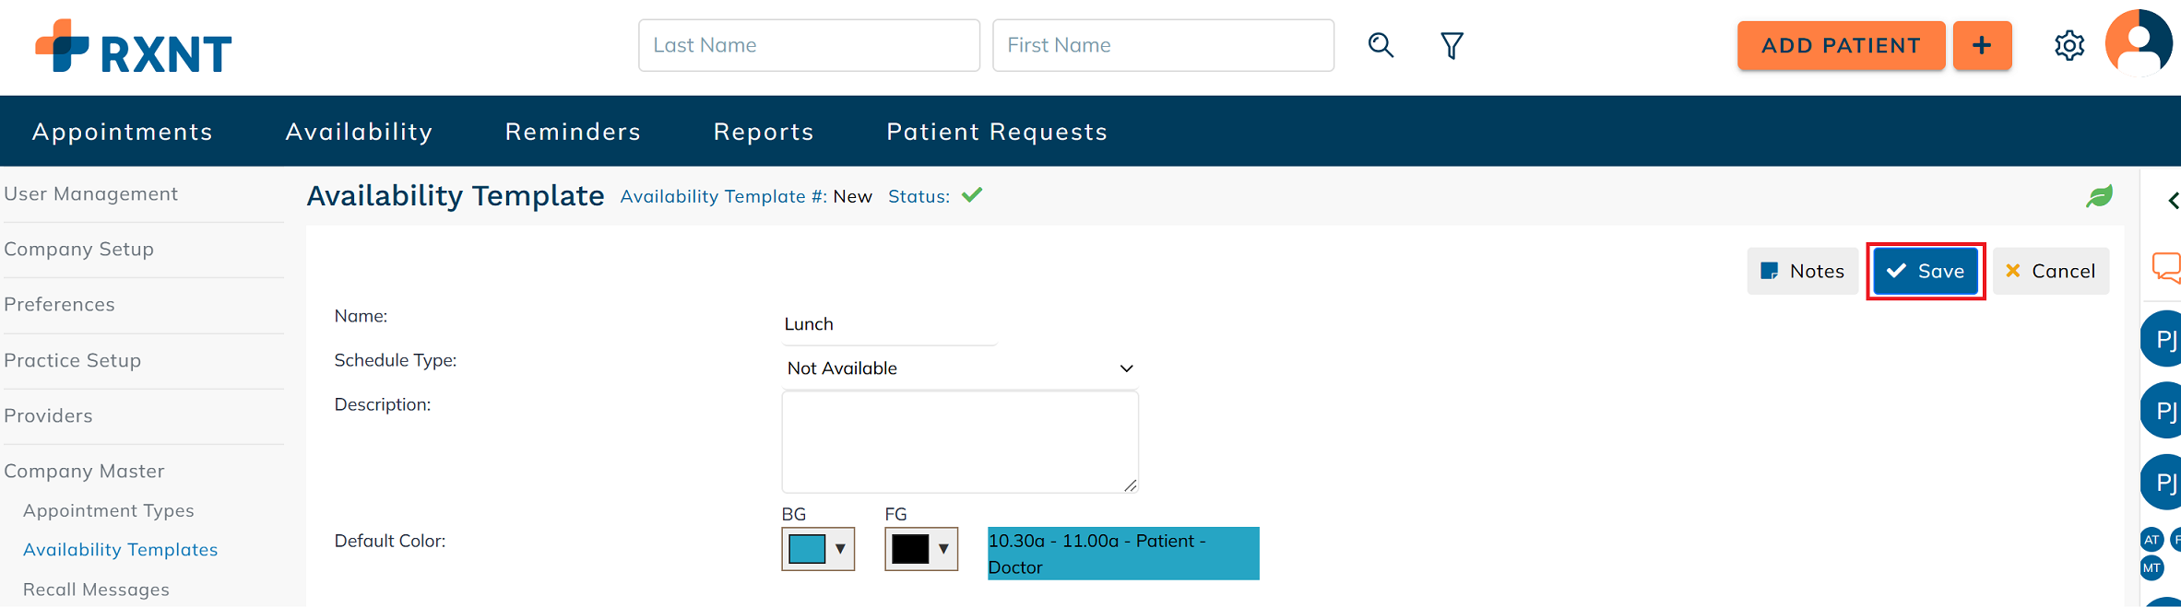Click the Description text area

point(959,441)
